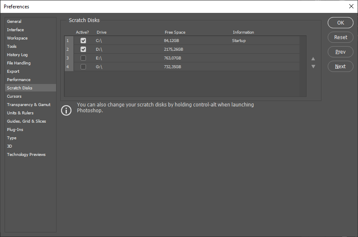Switch to File Handling preferences
358x237 pixels.
pyautogui.click(x=30, y=63)
